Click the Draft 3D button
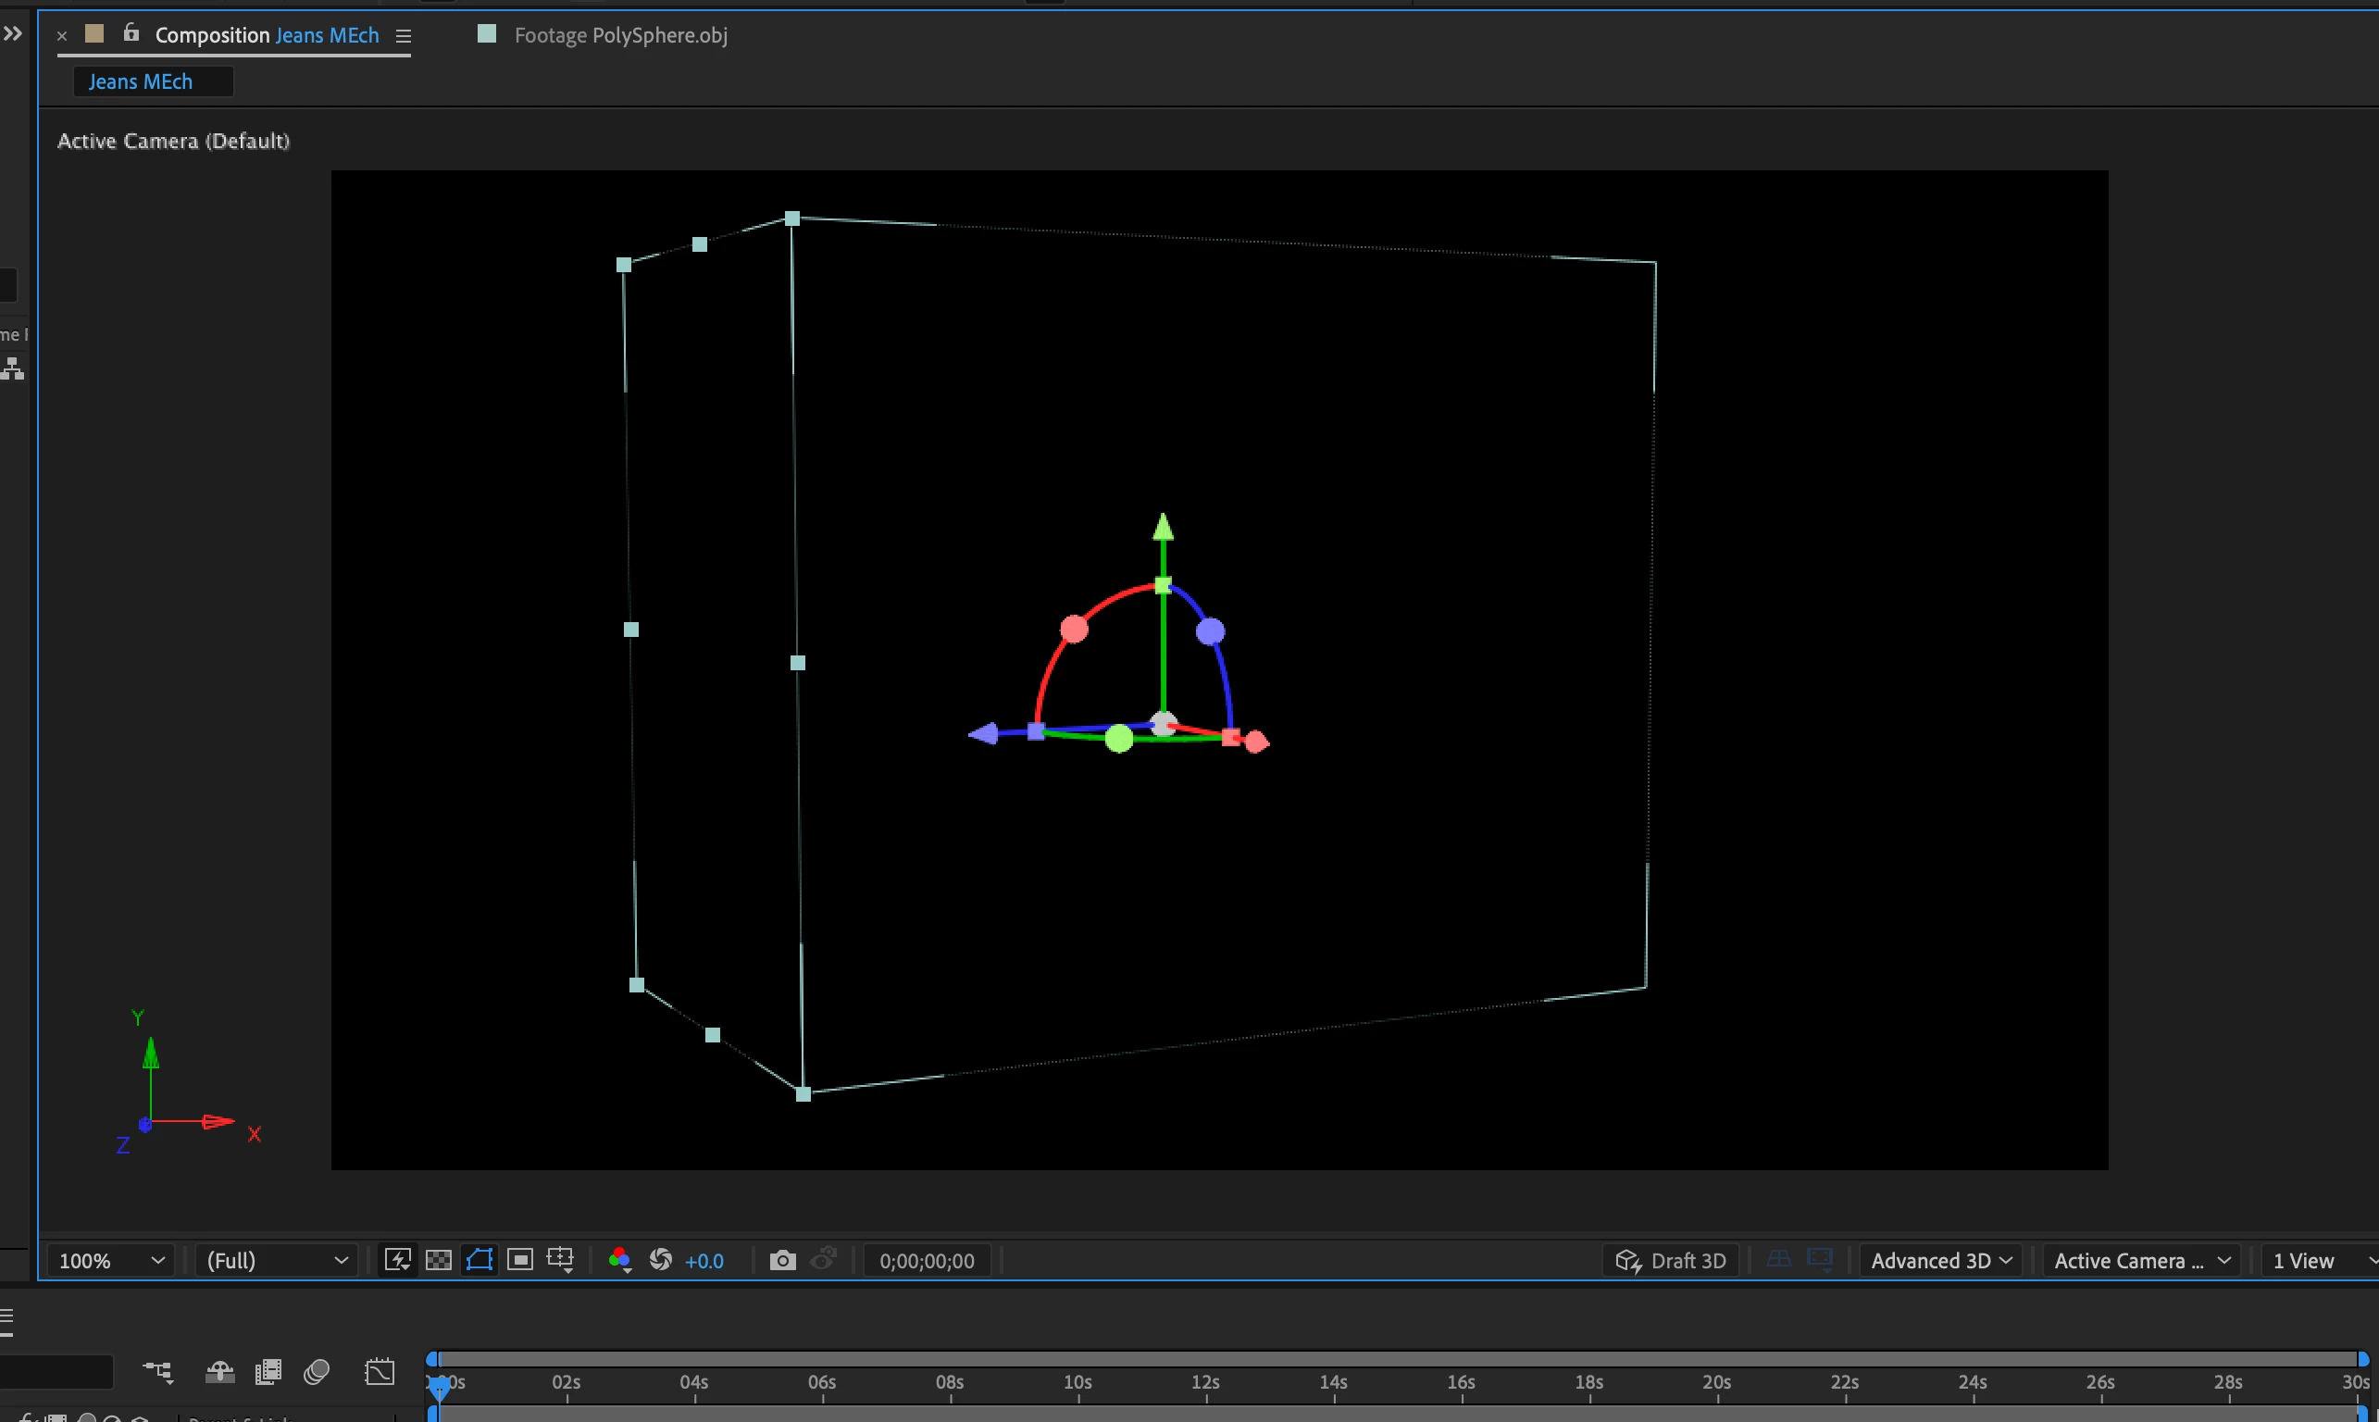 1671,1260
